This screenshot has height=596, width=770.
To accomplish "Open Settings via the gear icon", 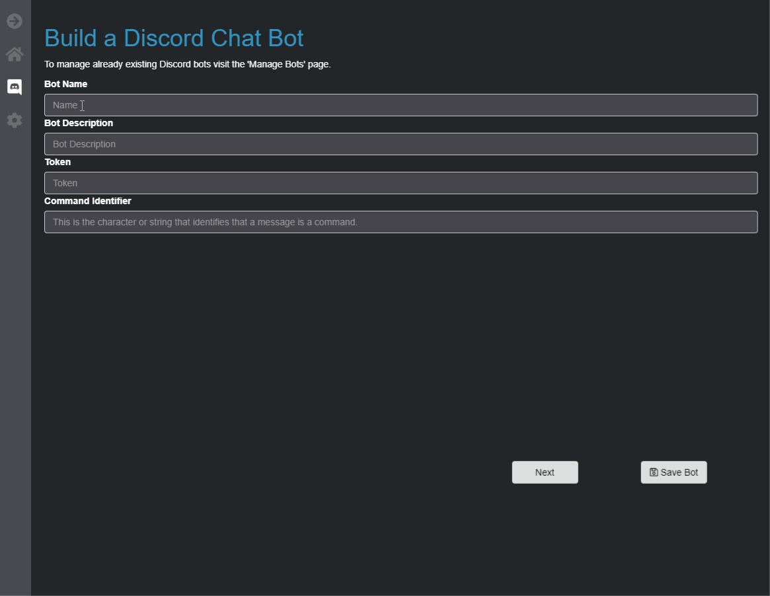I will (x=15, y=120).
